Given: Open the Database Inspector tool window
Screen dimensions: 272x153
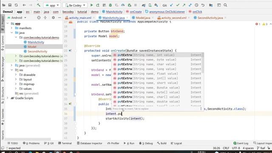Looking at the screenshot, I should (x=90, y=143).
